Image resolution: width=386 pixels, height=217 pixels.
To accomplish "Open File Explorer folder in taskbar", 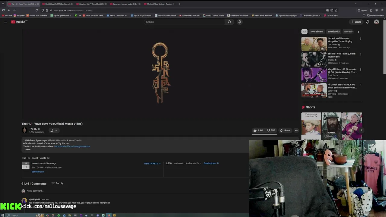I will click(x=70, y=215).
